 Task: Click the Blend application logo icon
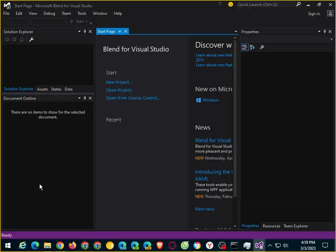[x=7, y=6]
